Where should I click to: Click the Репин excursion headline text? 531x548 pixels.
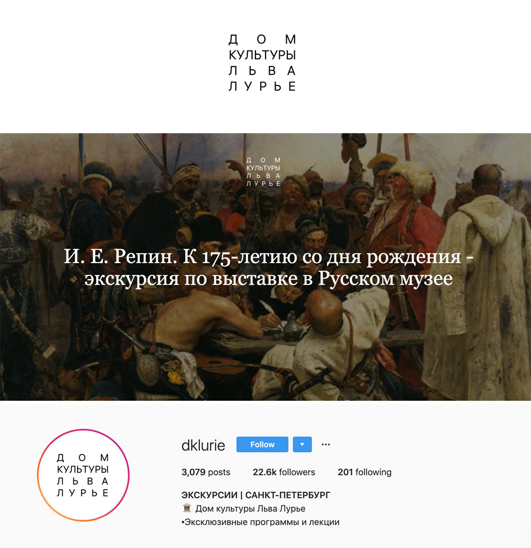tap(268, 267)
